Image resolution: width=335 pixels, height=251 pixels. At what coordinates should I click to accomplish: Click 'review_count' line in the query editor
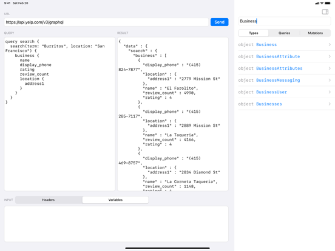tap(34, 75)
